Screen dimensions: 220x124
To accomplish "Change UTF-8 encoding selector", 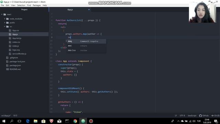I will [x=182, y=116].
